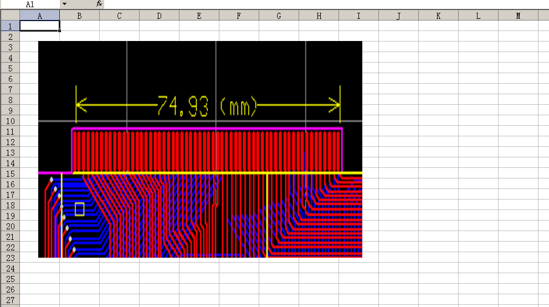Viewport: 549px width, 307px height.
Task: Open the Name Box dropdown arrow
Action: 64,4
